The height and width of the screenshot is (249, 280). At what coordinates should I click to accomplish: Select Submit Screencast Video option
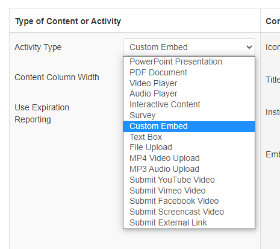pyautogui.click(x=189, y=212)
